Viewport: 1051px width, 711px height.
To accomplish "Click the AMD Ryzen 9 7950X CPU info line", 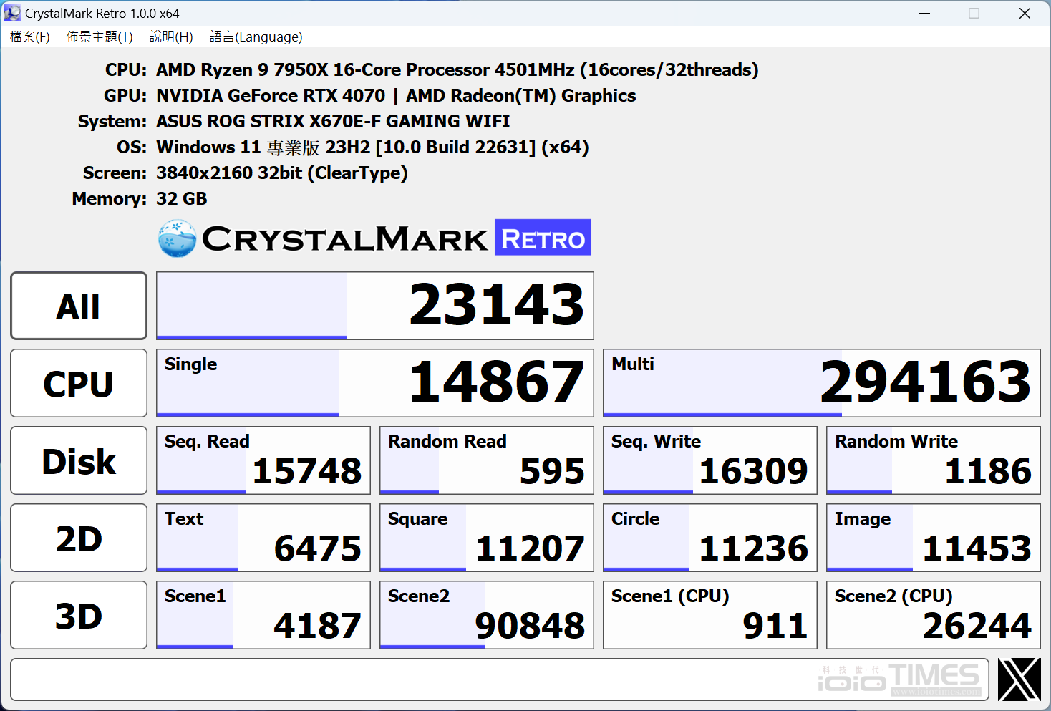I will [x=457, y=69].
